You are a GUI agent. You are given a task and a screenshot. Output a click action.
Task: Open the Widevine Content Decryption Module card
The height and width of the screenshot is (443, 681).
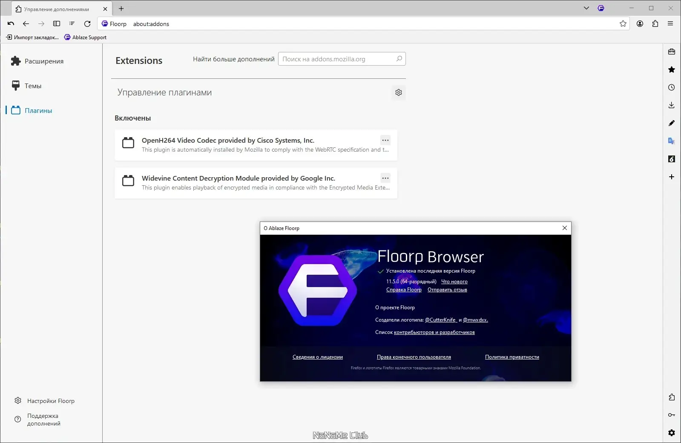click(256, 183)
